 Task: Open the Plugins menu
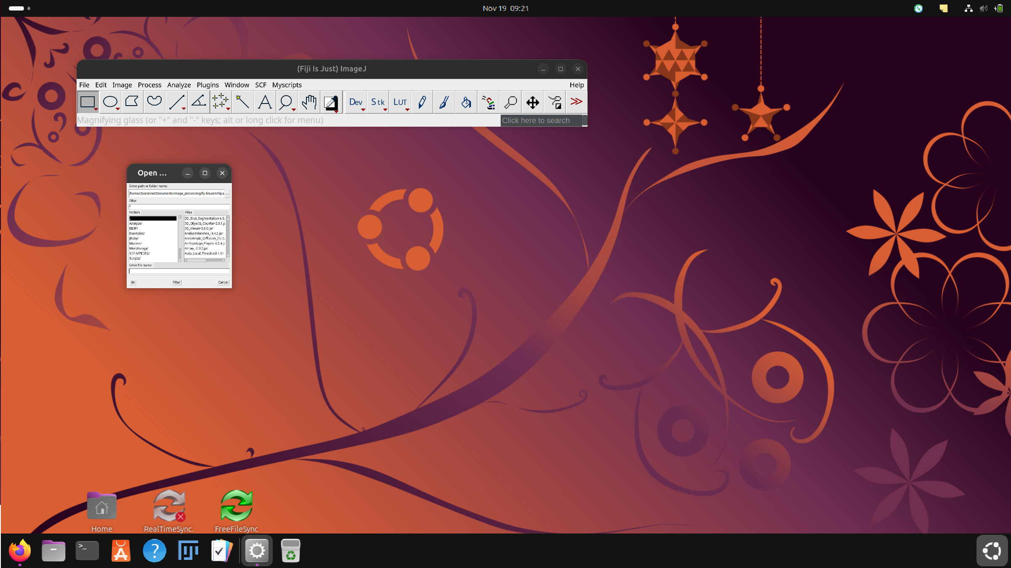point(208,85)
